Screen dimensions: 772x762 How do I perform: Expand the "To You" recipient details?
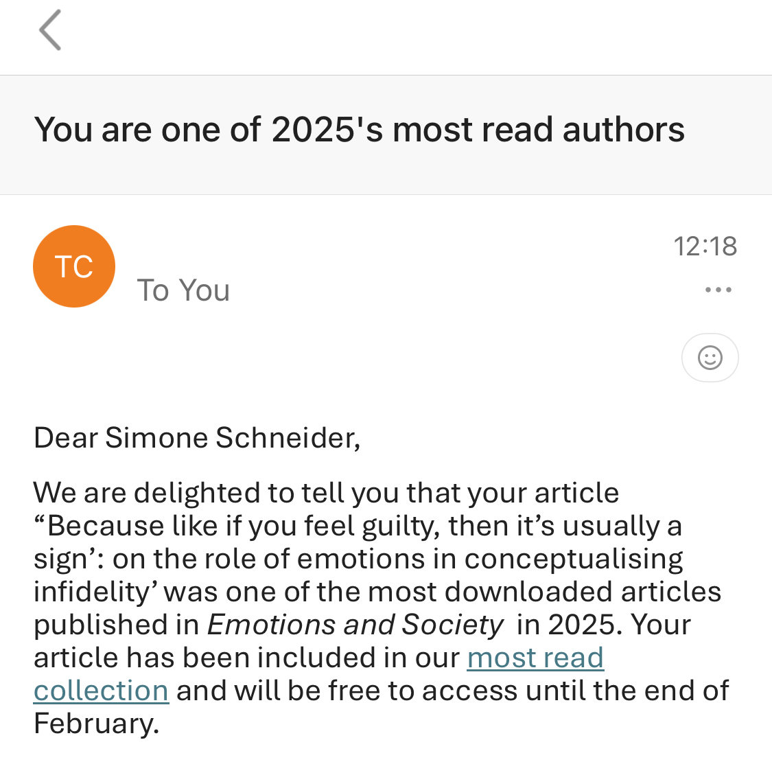coord(183,290)
